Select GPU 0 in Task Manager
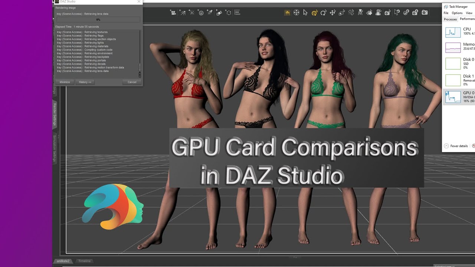475x267 pixels. pos(459,97)
